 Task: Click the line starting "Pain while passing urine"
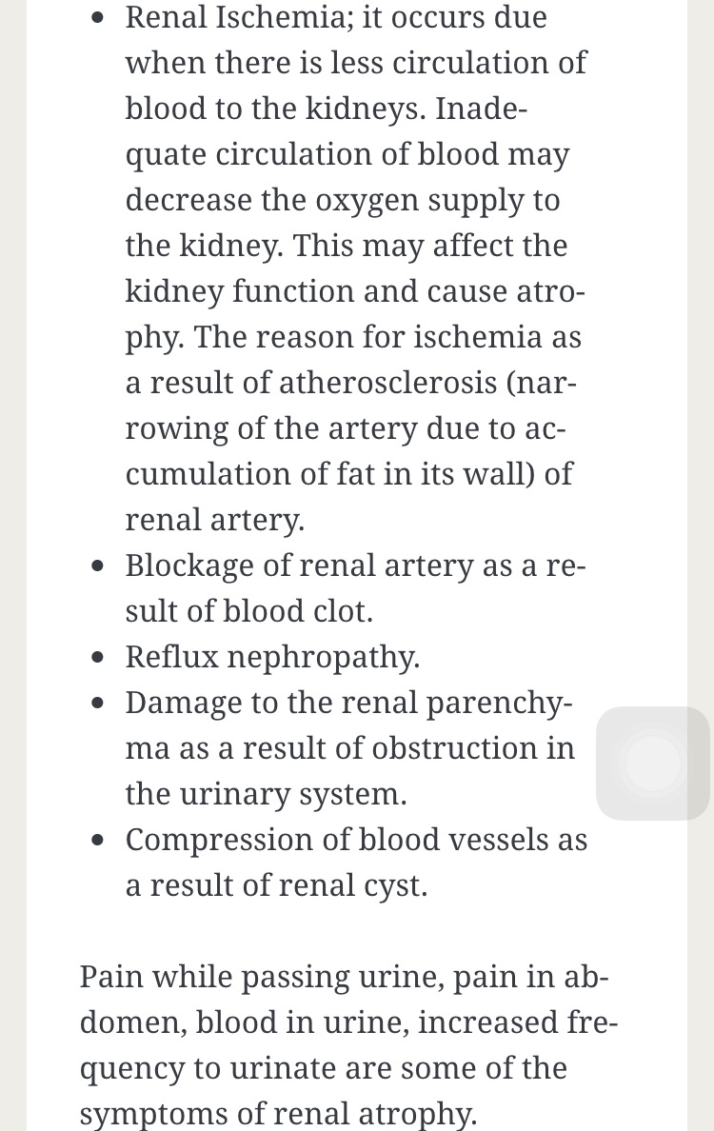tap(344, 977)
